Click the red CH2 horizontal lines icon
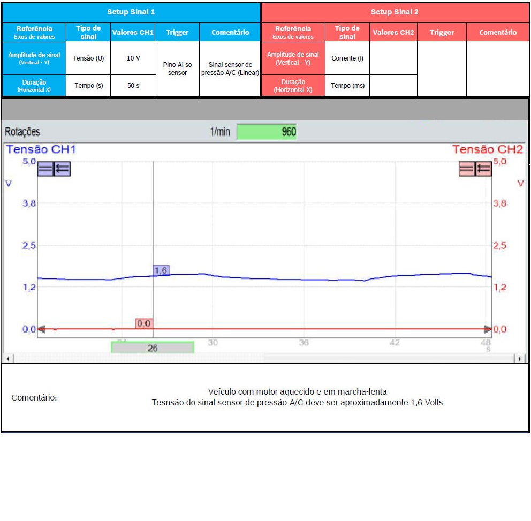Image resolution: width=531 pixels, height=521 pixels. [467, 169]
